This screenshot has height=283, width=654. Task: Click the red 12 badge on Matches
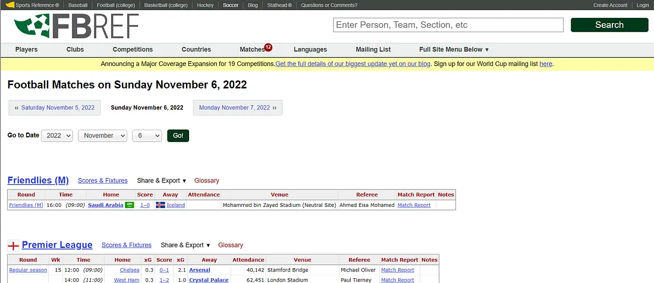tap(268, 47)
